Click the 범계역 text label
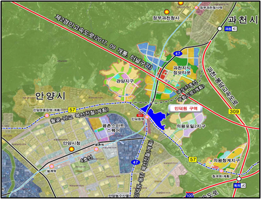 pos(52,172)
